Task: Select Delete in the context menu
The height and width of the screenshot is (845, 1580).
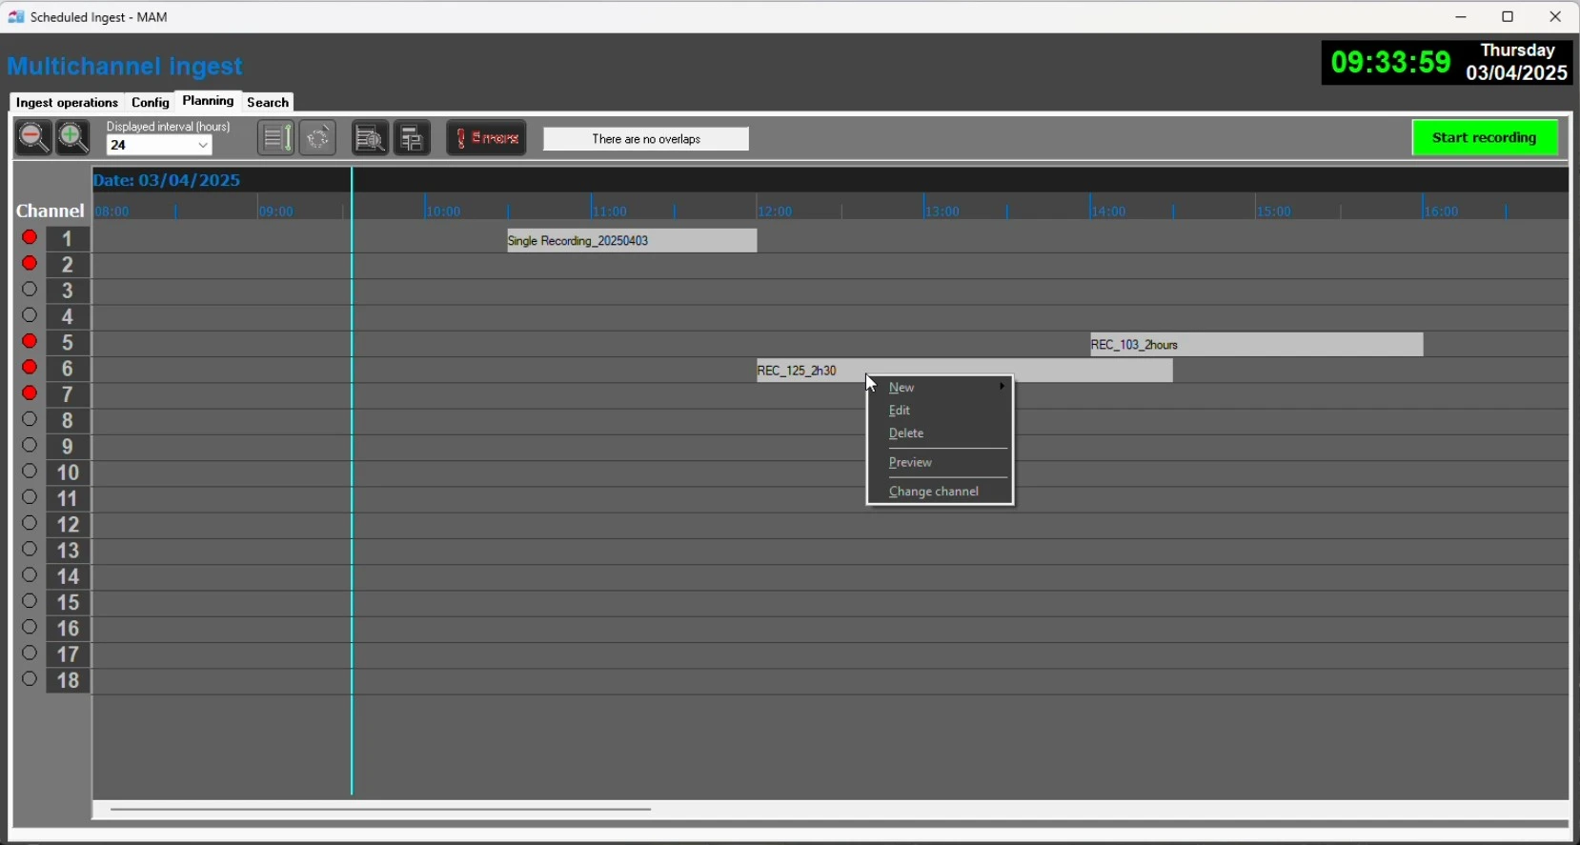Action: click(906, 433)
